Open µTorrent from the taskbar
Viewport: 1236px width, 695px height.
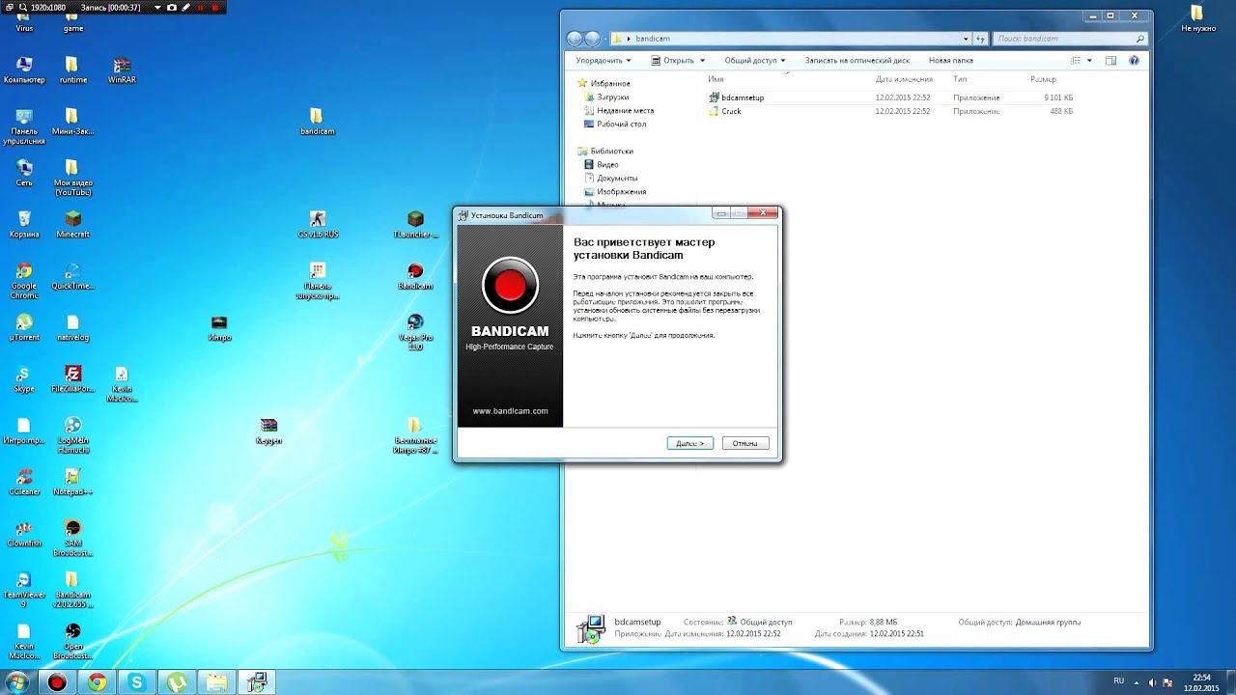click(x=177, y=682)
